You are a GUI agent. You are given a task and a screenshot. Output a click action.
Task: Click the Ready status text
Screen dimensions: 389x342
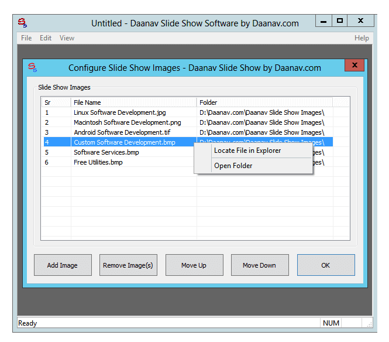[x=27, y=323]
